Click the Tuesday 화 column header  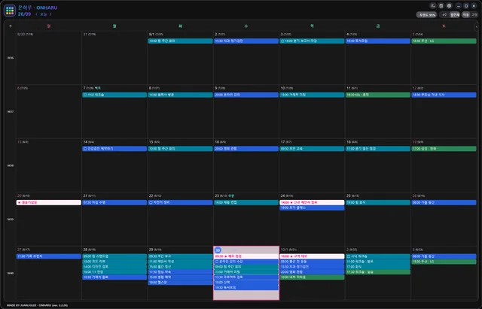[181, 26]
